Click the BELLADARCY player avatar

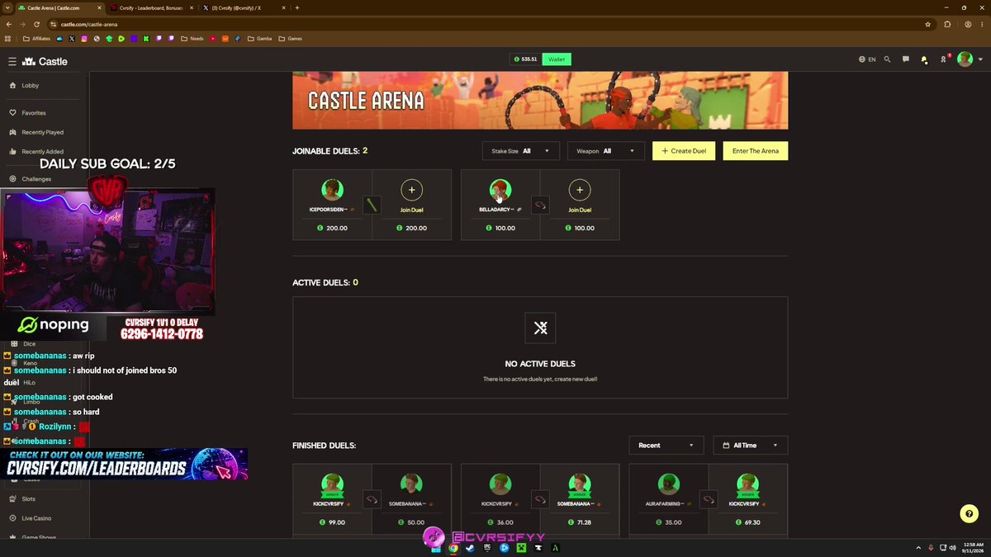pyautogui.click(x=500, y=190)
